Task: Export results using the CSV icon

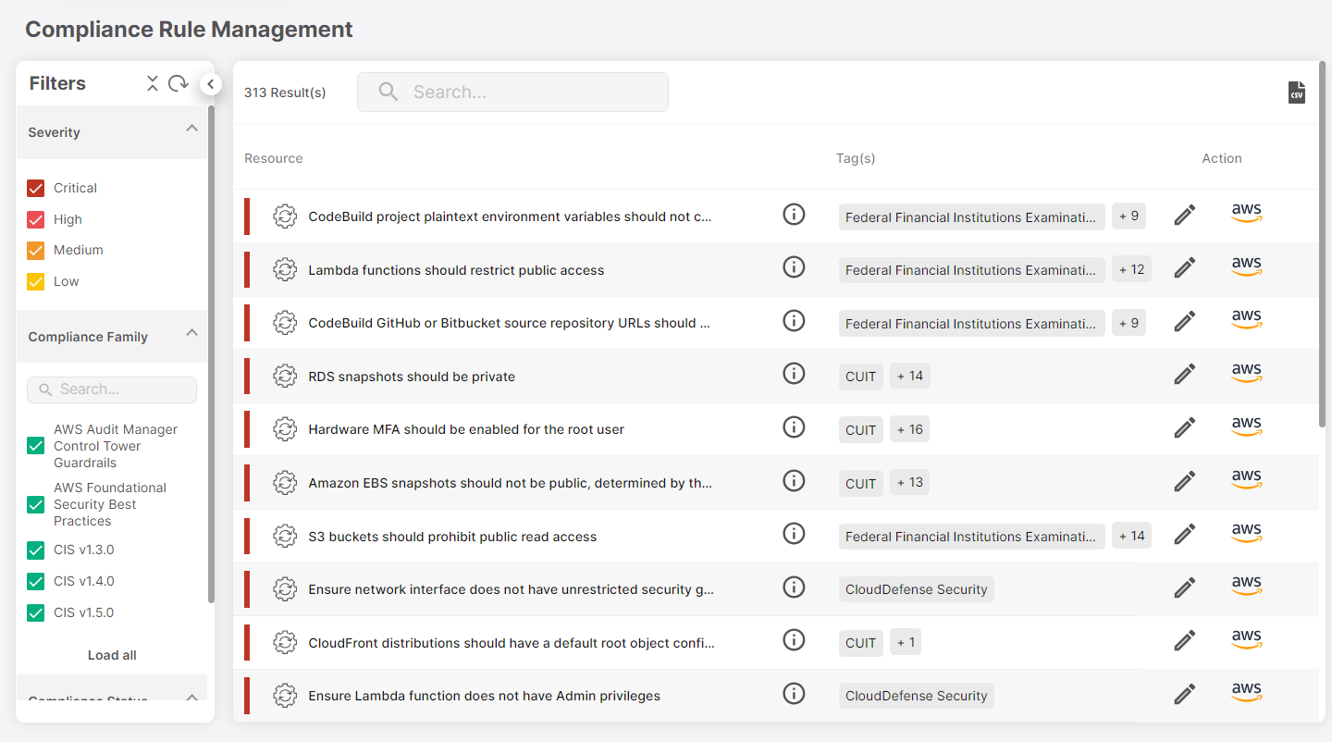Action: pos(1297,93)
